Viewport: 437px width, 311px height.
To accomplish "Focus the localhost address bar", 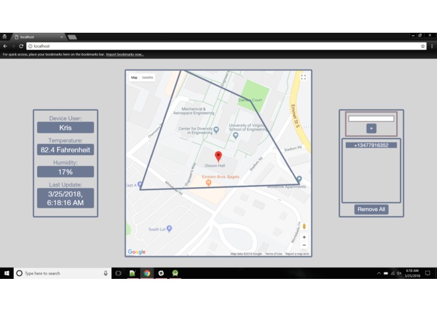I will pyautogui.click(x=226, y=47).
